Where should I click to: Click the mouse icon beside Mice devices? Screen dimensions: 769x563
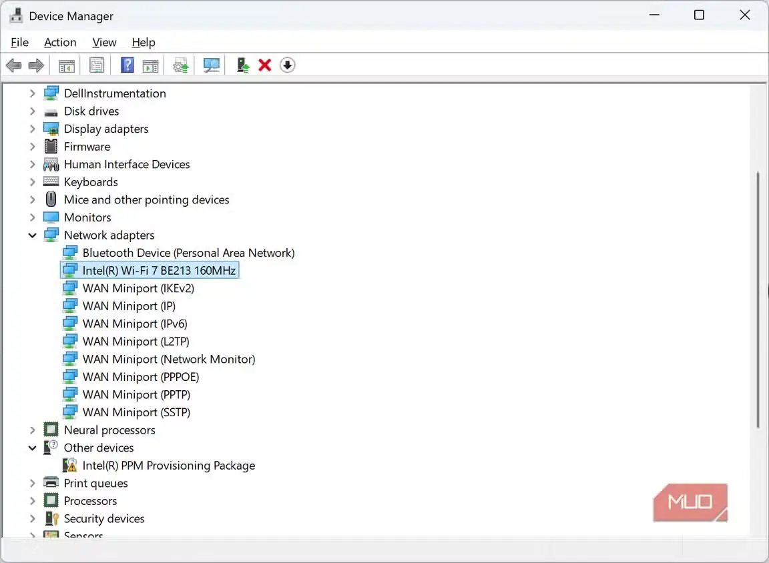[51, 199]
